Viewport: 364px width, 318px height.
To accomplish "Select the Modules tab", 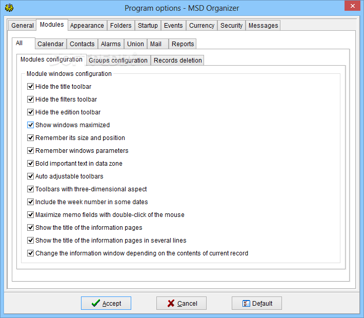I will (52, 25).
